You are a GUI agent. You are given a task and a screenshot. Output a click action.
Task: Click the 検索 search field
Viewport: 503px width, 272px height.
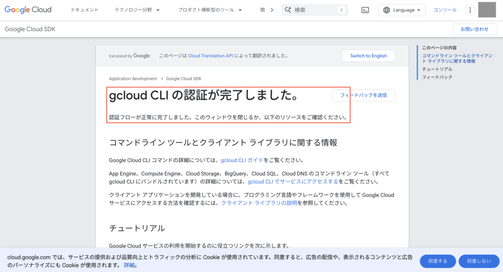(x=314, y=10)
